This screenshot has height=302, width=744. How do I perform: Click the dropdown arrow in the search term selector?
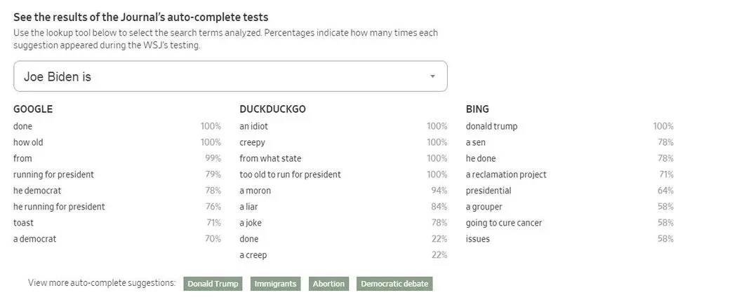[x=432, y=76]
